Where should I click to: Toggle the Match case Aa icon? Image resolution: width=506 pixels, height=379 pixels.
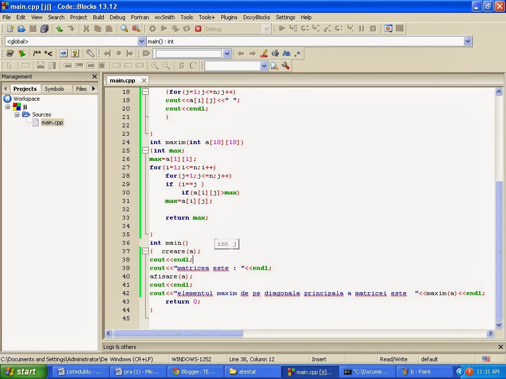[x=286, y=53]
